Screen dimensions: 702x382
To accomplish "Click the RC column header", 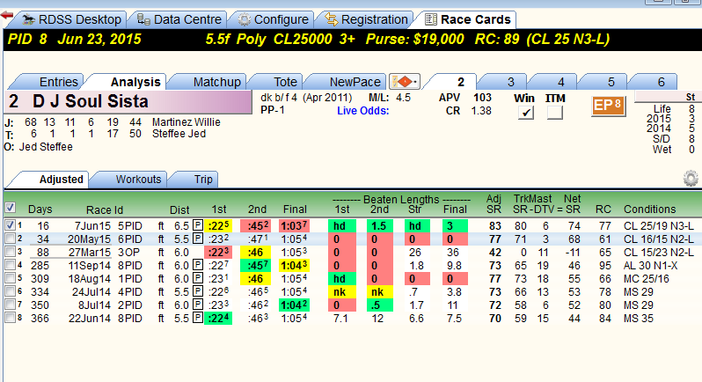I will (x=603, y=209).
